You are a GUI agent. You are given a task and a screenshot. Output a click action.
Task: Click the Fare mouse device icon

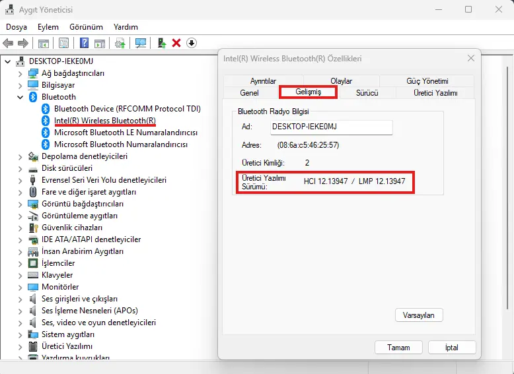pos(33,192)
